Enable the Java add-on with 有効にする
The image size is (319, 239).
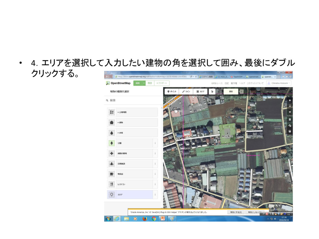click(x=236, y=212)
